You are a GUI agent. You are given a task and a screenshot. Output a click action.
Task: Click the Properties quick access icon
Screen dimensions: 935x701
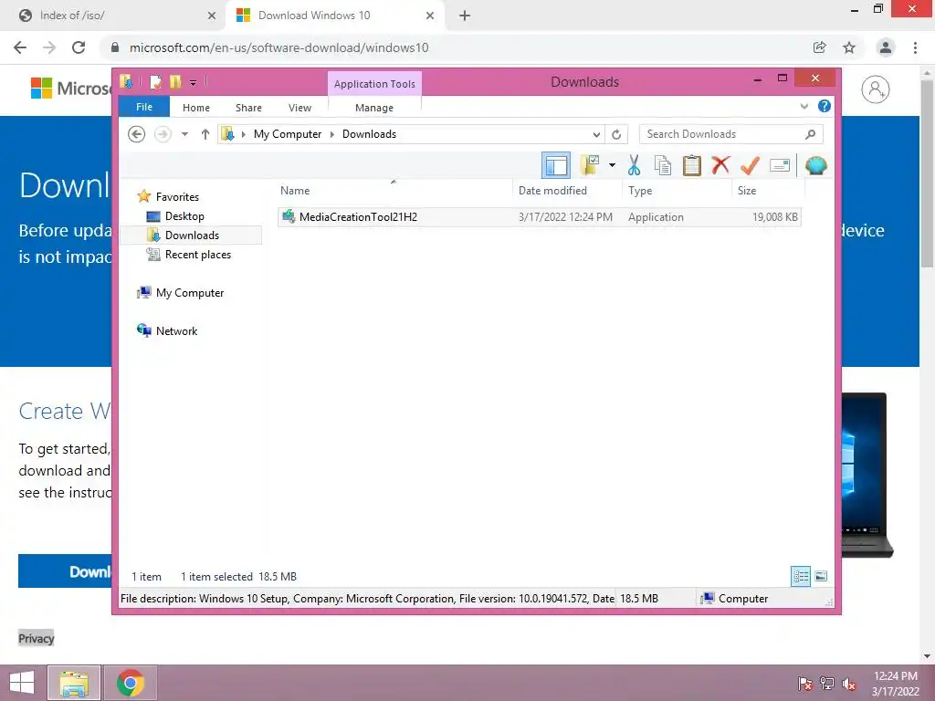[x=155, y=81]
